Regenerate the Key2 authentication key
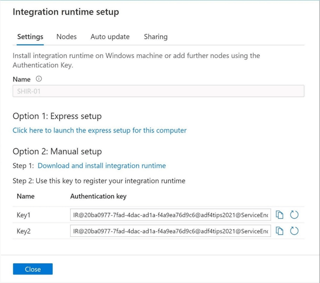320x283 pixels. (x=294, y=231)
